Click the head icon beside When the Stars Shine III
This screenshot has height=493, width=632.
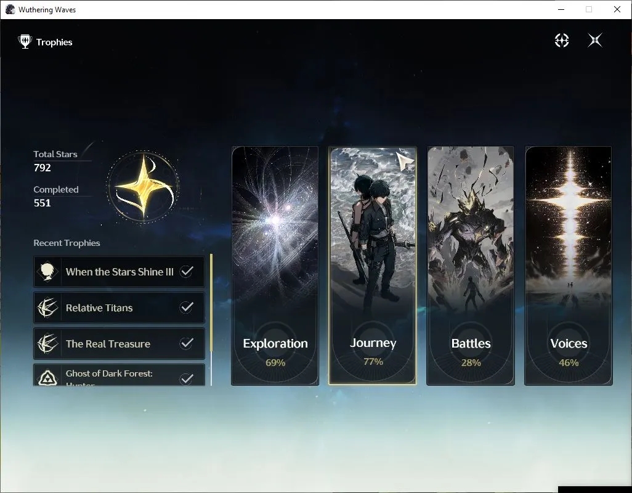pos(47,271)
